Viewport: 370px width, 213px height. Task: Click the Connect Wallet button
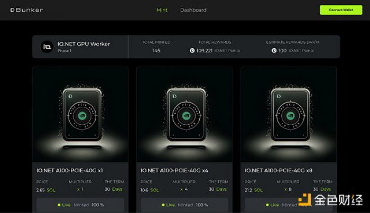341,10
